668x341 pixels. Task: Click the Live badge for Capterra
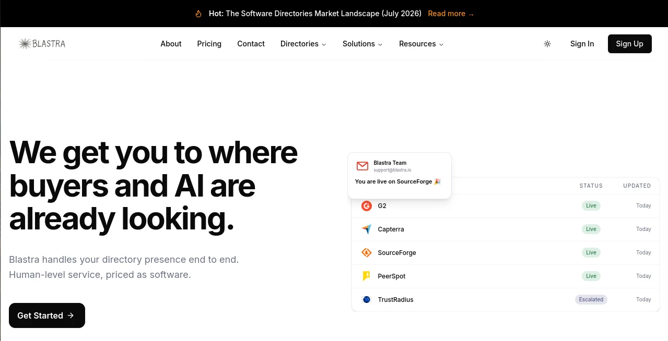[591, 229]
